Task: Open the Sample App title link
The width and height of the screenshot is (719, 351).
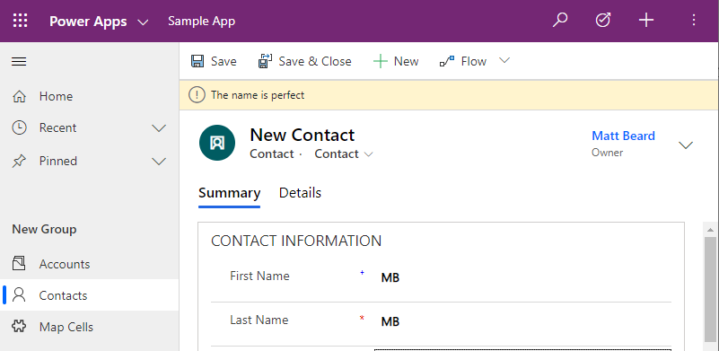Action: tap(201, 22)
